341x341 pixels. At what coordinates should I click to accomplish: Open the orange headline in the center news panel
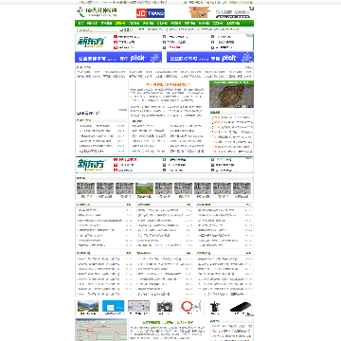point(169,84)
